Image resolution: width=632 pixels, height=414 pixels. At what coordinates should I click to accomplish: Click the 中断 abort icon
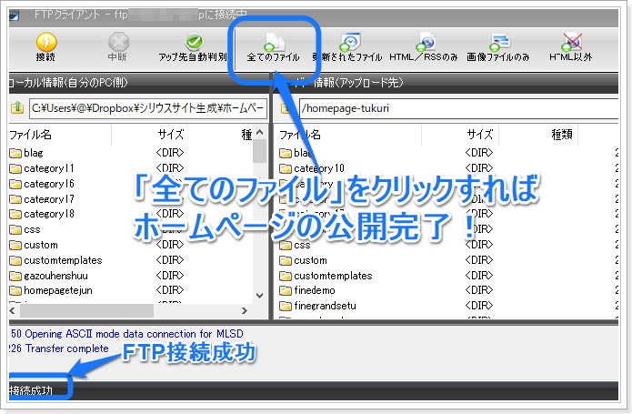click(118, 42)
